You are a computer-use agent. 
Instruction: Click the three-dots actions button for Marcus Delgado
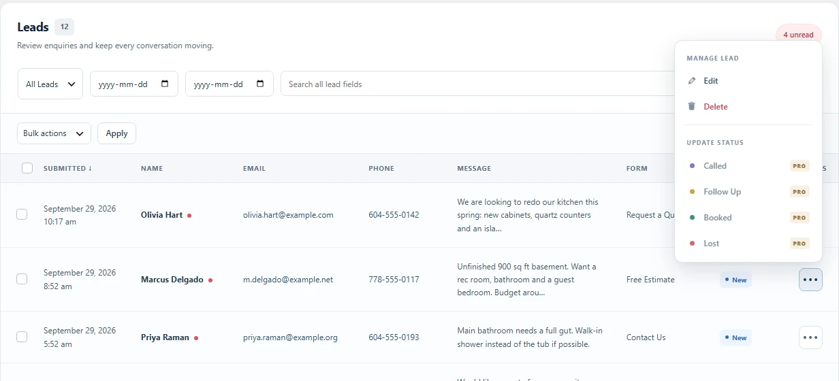click(810, 280)
